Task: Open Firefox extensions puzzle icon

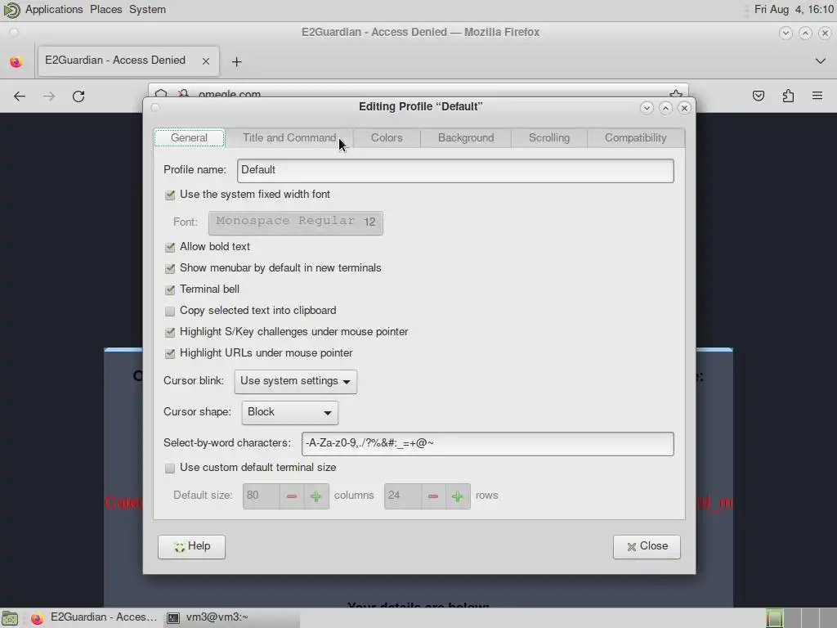Action: click(788, 96)
